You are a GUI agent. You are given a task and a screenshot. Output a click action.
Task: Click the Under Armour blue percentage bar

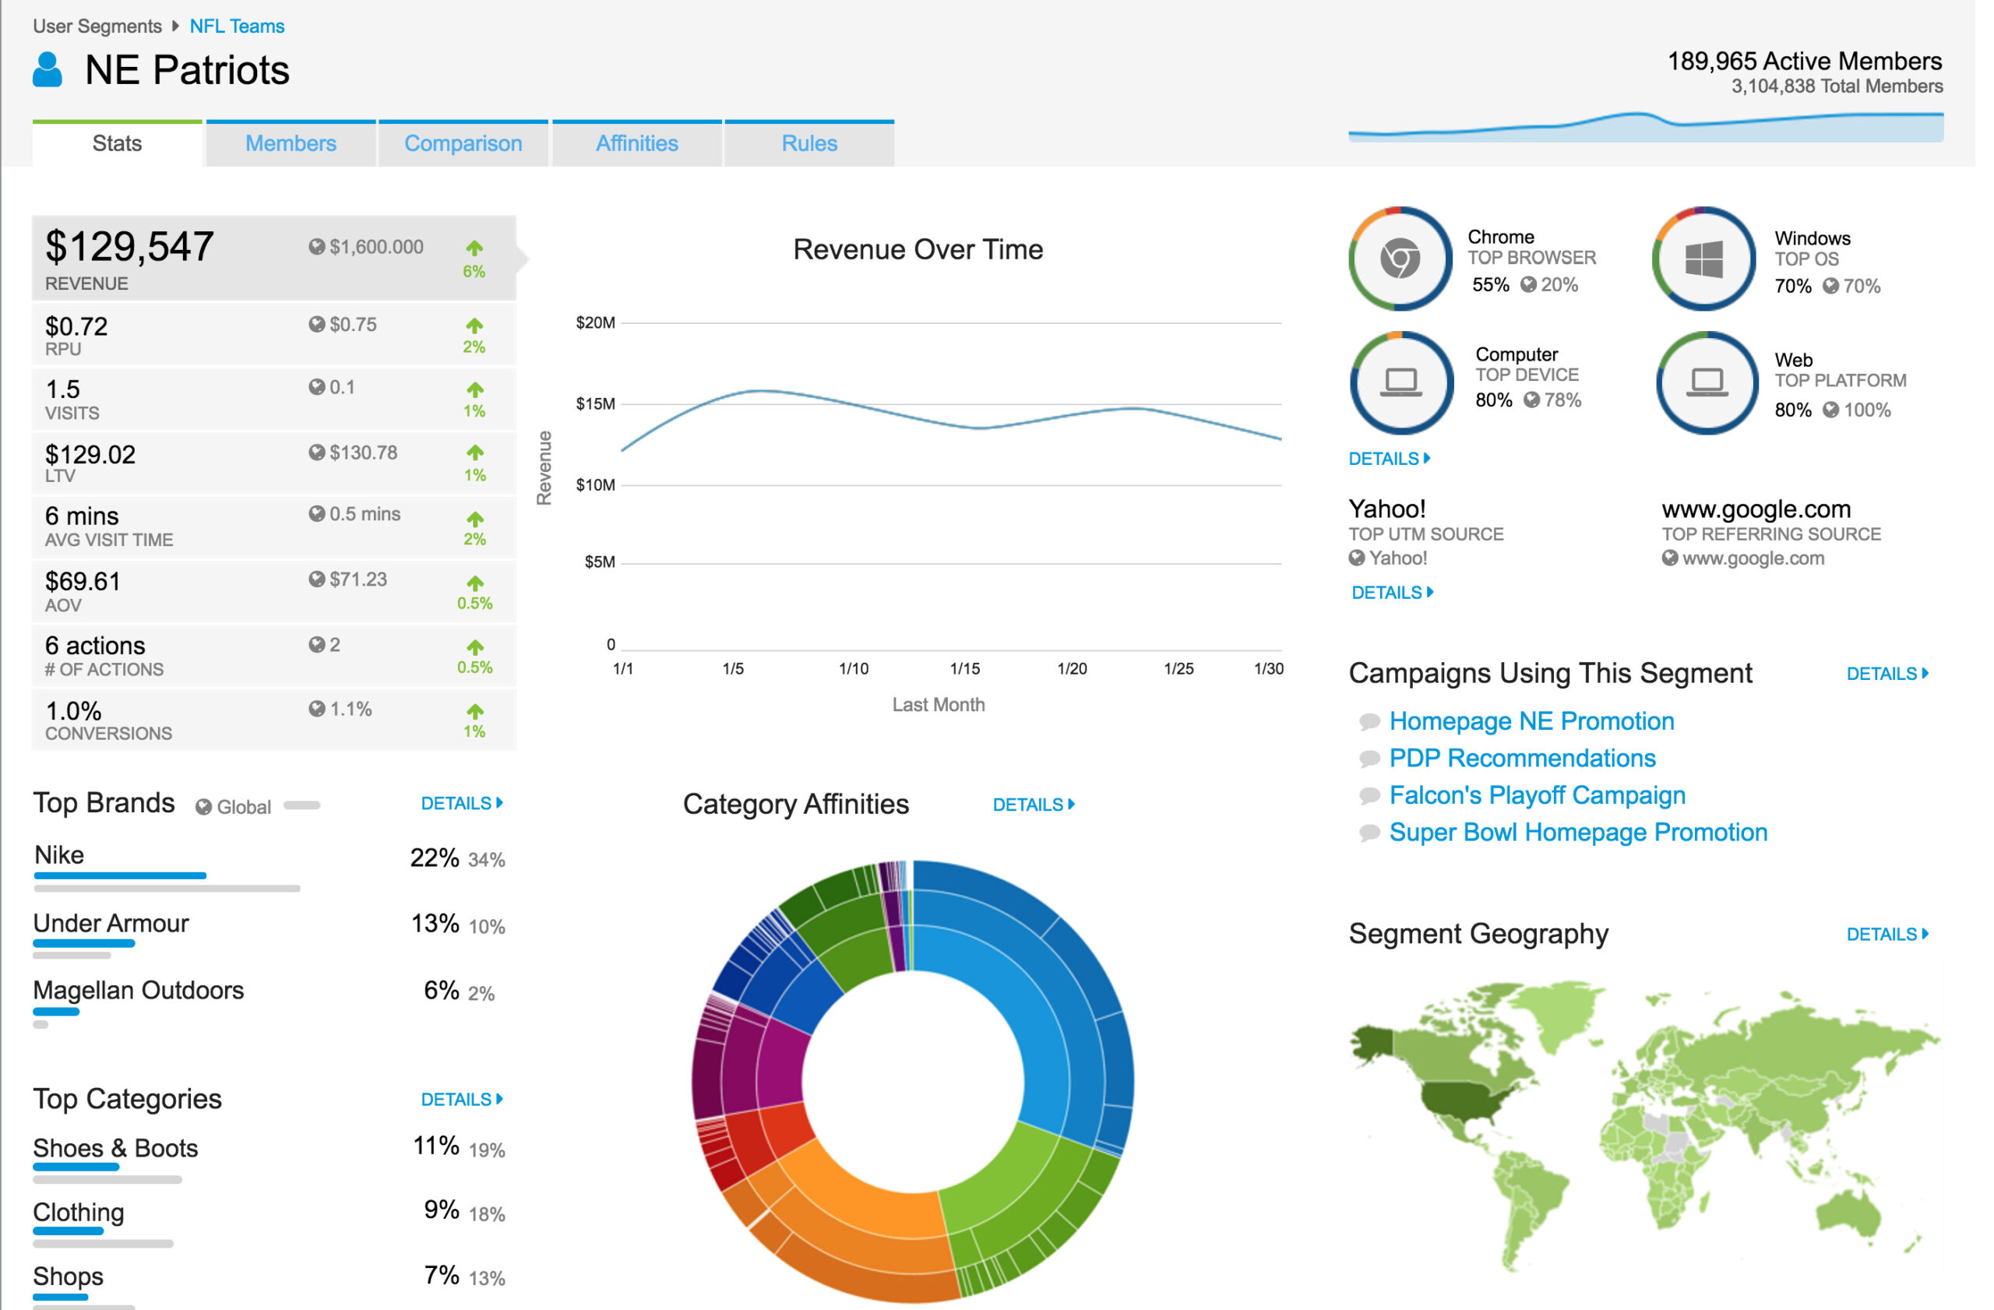pyautogui.click(x=84, y=943)
